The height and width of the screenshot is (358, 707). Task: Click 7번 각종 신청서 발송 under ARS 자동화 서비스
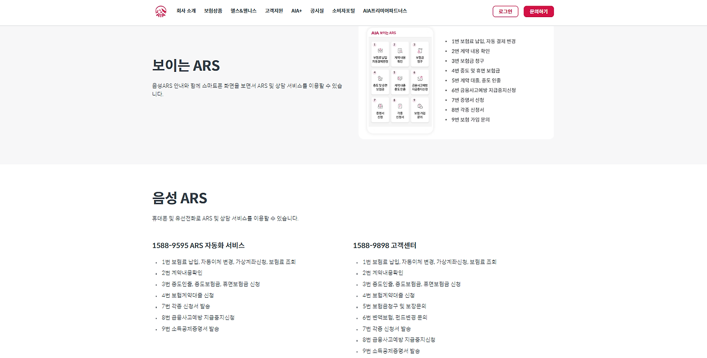coord(186,306)
